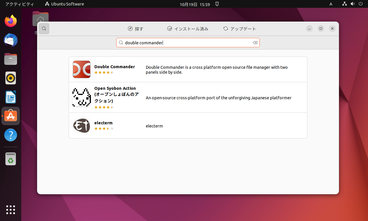This screenshot has height=221, width=368.
Task: Open the Ubuntu Software app menu
Action: coord(64,4)
